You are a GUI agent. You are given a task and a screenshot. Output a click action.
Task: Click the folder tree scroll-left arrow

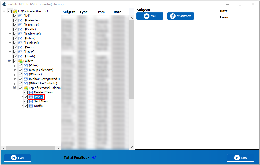(x=3, y=148)
